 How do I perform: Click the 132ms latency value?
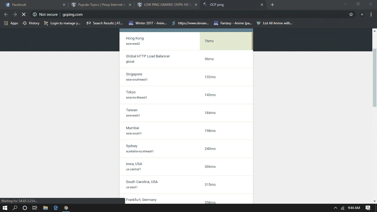click(x=210, y=77)
